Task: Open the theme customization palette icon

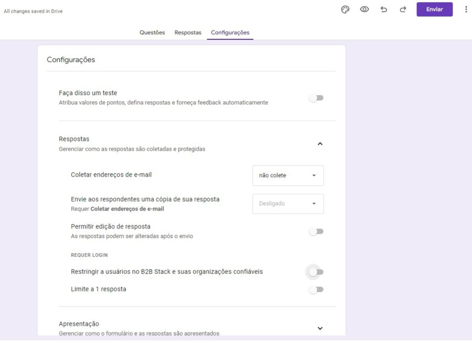Action: point(345,9)
